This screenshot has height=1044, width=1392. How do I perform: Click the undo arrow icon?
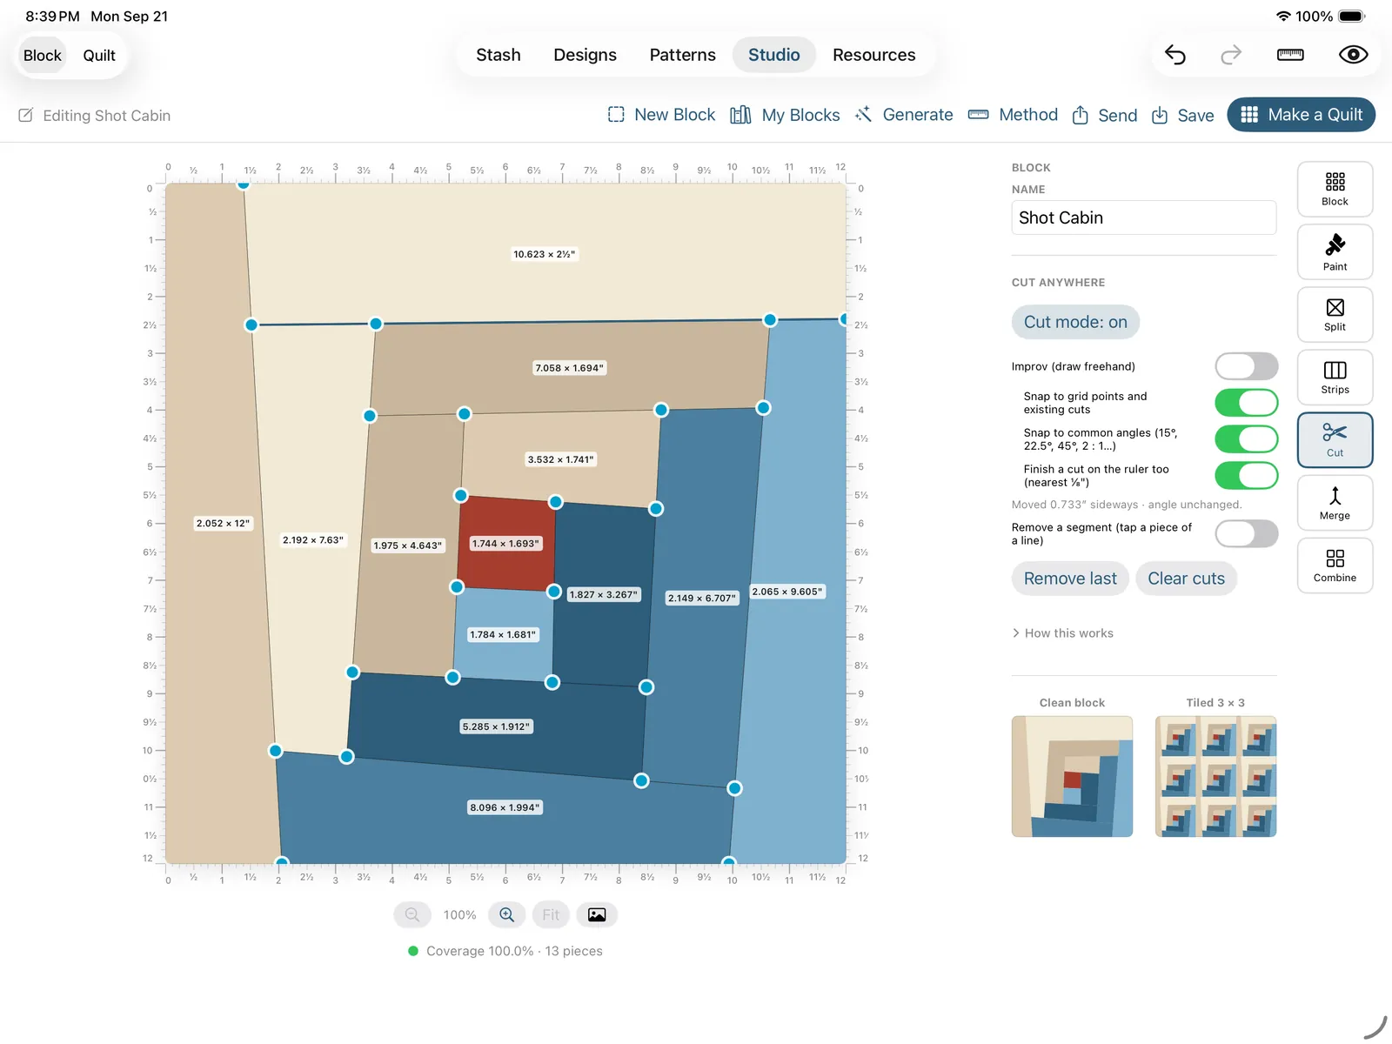pyautogui.click(x=1175, y=55)
